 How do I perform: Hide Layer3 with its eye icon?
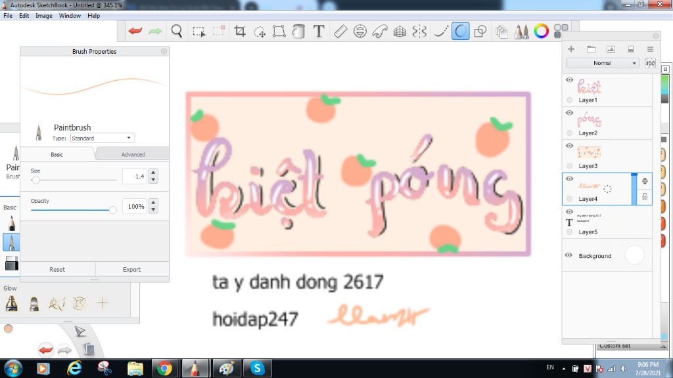click(x=569, y=146)
